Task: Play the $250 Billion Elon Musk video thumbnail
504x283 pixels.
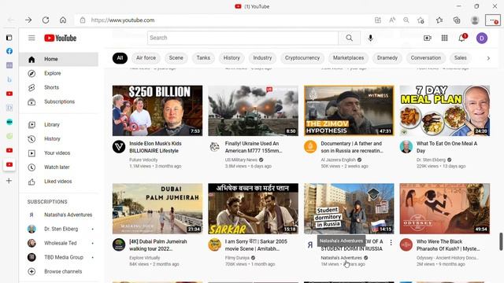Action: (157, 110)
